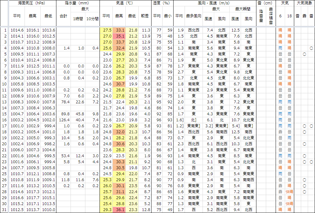Image resolution: width=315 pixels, height=213 pixels.
Task: Click the red 35.1 highest temperature, day 2
Action: tap(120, 36)
